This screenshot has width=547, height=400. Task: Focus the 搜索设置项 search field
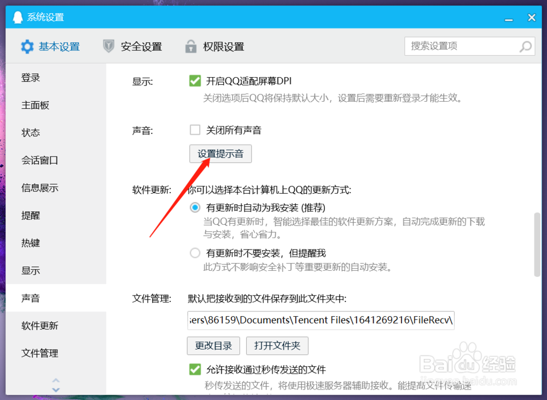tap(469, 46)
